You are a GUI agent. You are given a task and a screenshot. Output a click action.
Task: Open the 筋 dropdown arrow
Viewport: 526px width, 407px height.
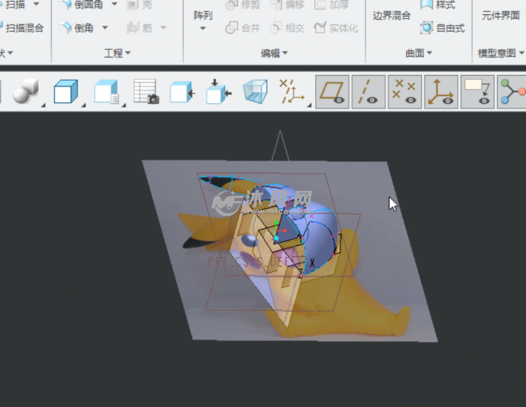(x=164, y=28)
